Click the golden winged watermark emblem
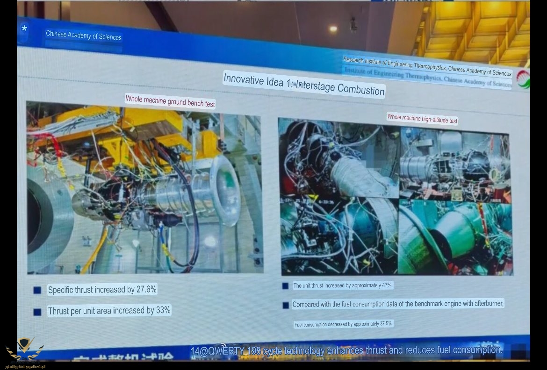The width and height of the screenshot is (547, 370). tap(24, 350)
